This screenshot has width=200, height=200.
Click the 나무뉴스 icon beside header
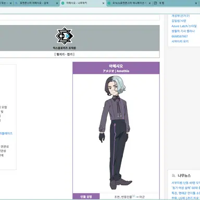click(x=173, y=176)
